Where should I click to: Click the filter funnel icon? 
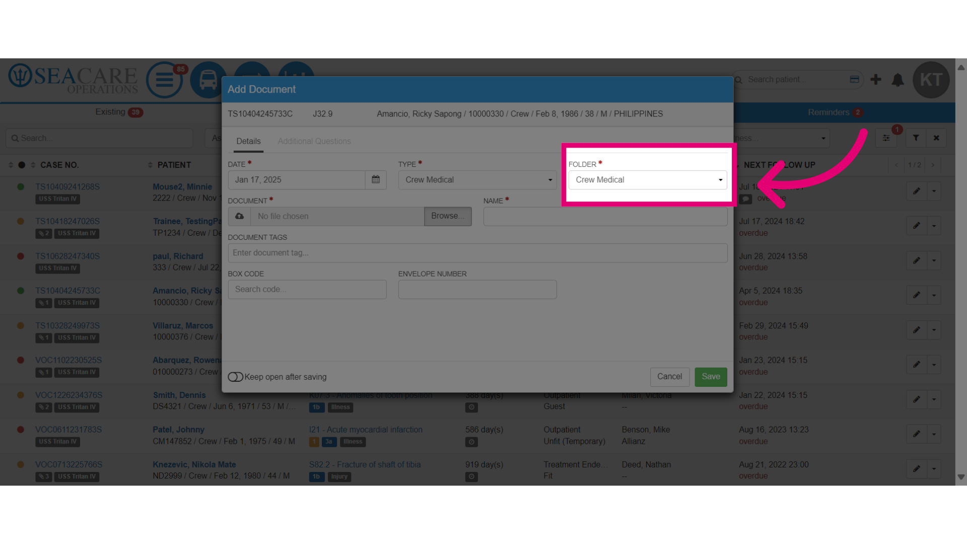(x=916, y=138)
